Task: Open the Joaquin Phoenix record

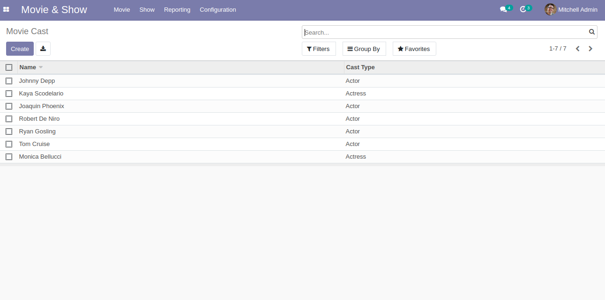Action: [42, 106]
